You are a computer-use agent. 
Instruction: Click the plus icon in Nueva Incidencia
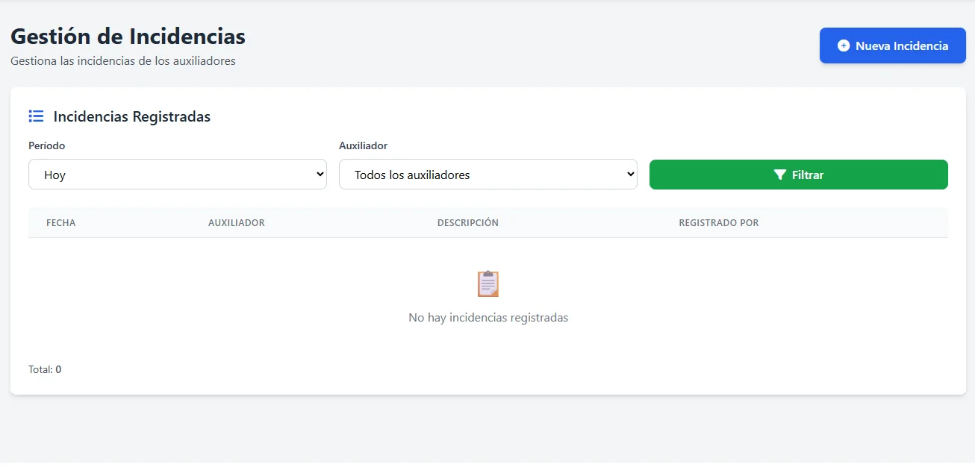click(x=844, y=46)
